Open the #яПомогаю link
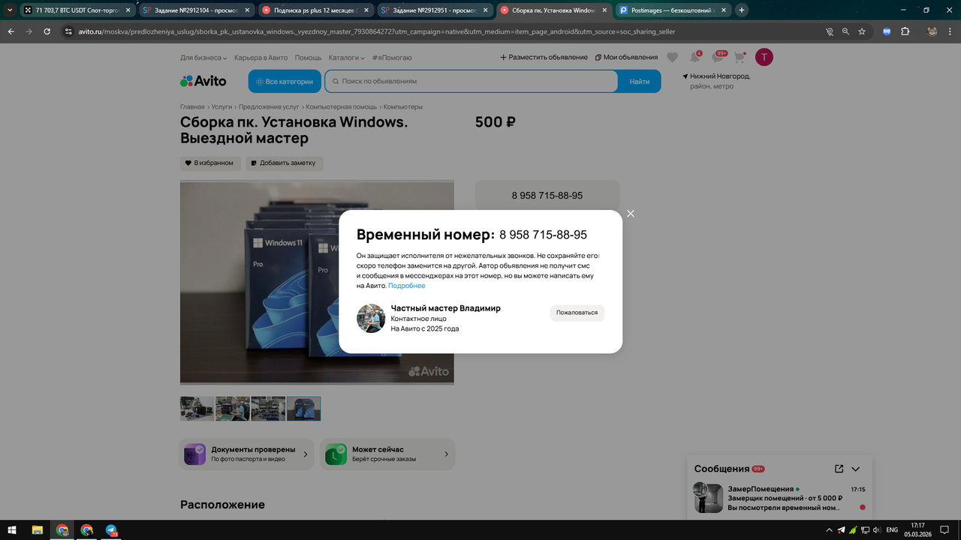The image size is (961, 540). tap(392, 58)
